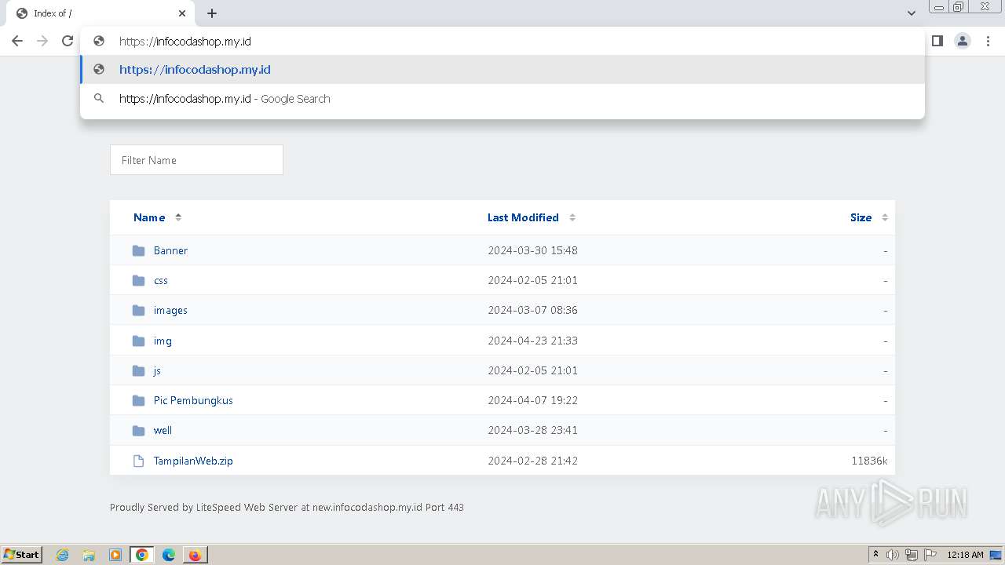Image resolution: width=1005 pixels, height=565 pixels.
Task: Click the browser Forward arrow
Action: pos(42,41)
